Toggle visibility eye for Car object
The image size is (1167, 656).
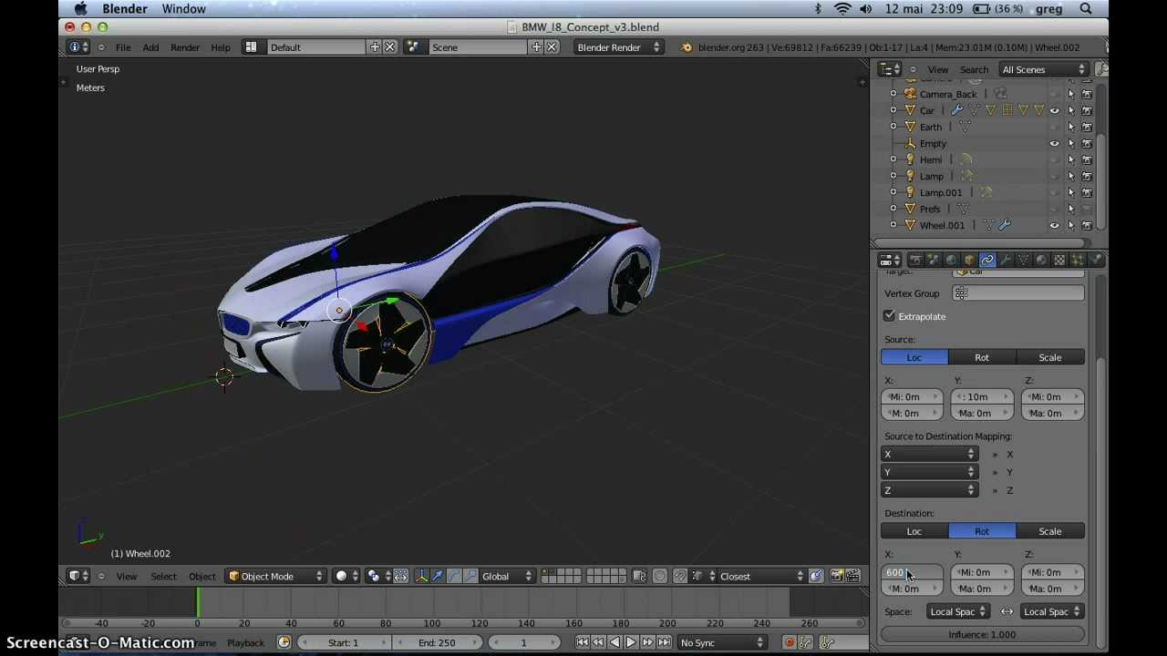pyautogui.click(x=1055, y=110)
